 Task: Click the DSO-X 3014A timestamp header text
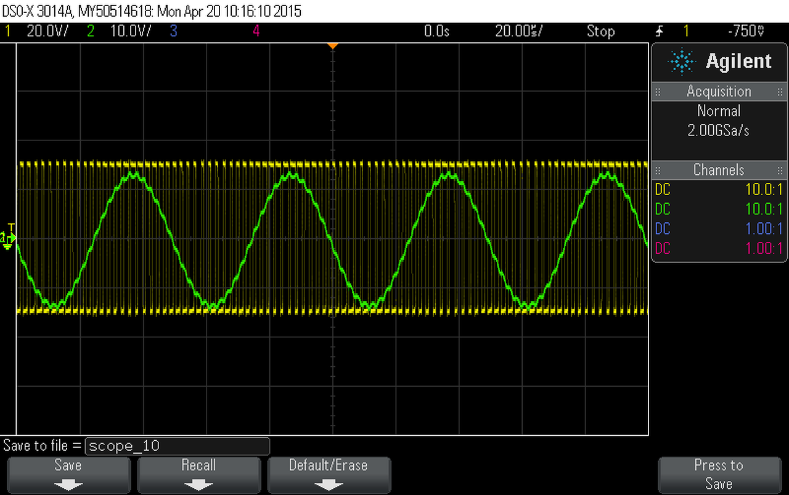click(x=152, y=11)
